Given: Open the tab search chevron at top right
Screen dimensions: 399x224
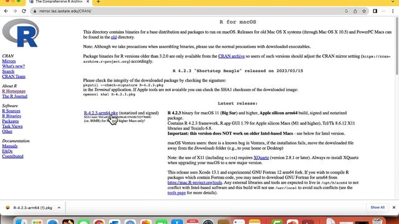Looking at the screenshot, I should pyautogui.click(x=393, y=2).
